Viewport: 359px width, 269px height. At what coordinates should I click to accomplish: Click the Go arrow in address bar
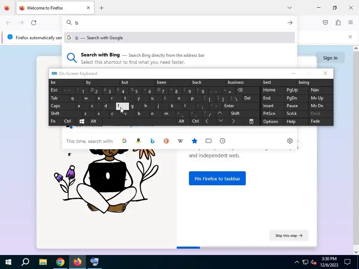(290, 23)
